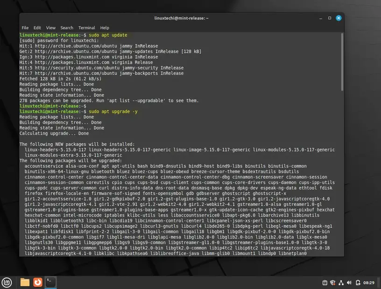Click the window title linuxtechi@mint-release
Screen dimensions: 381x289
point(181,18)
